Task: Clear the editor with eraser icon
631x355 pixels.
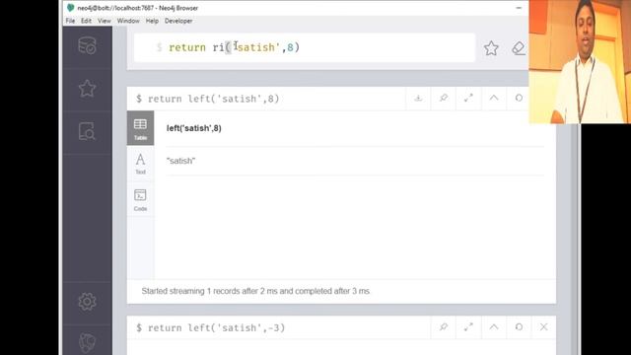Action: tap(519, 48)
